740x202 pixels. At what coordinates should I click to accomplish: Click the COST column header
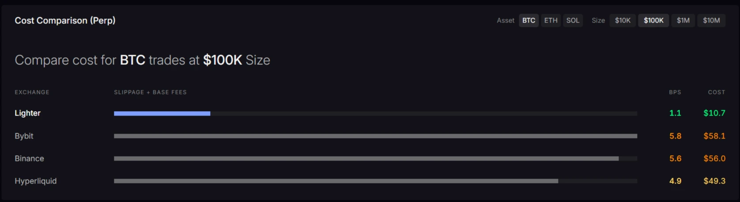click(716, 92)
